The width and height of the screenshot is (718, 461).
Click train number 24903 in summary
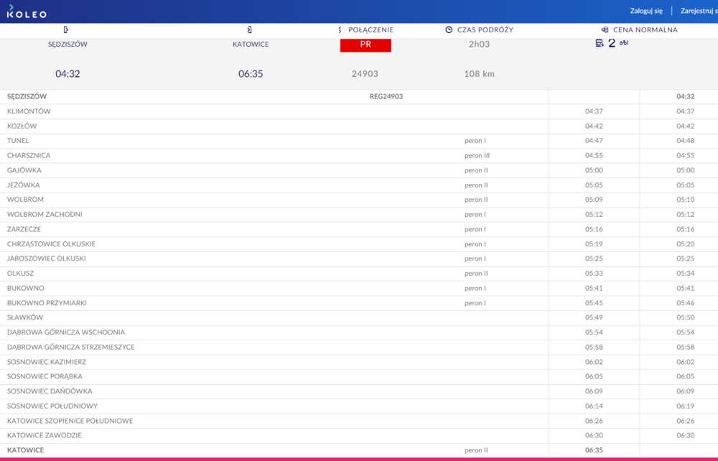[x=365, y=74]
